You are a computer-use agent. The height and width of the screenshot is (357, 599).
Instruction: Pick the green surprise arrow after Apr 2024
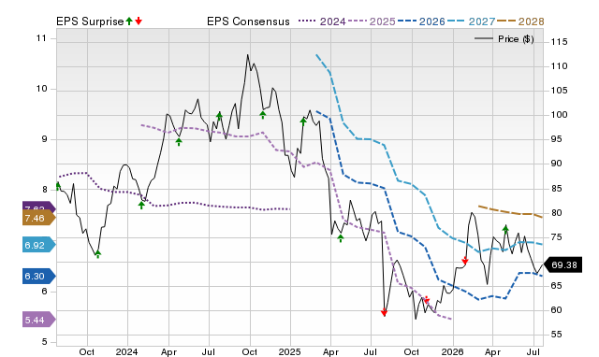pyautogui.click(x=179, y=141)
